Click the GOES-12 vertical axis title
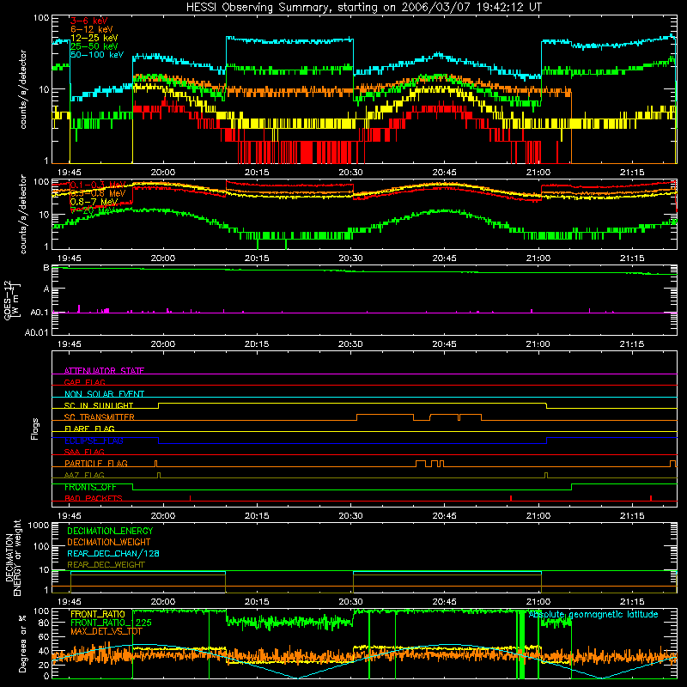 pos(12,300)
